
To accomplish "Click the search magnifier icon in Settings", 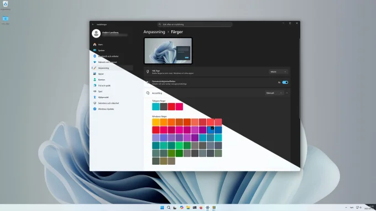I will (x=160, y=24).
